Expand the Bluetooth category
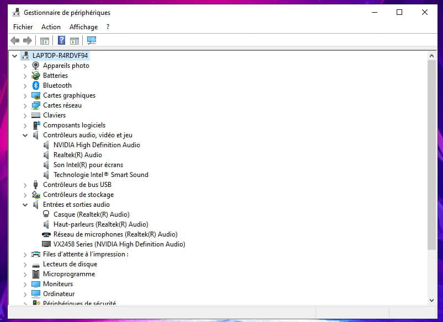This screenshot has width=443, height=322. [x=25, y=86]
